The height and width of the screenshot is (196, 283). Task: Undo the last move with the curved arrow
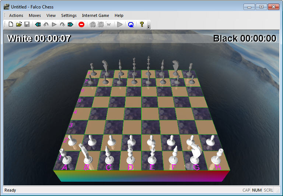(46, 24)
